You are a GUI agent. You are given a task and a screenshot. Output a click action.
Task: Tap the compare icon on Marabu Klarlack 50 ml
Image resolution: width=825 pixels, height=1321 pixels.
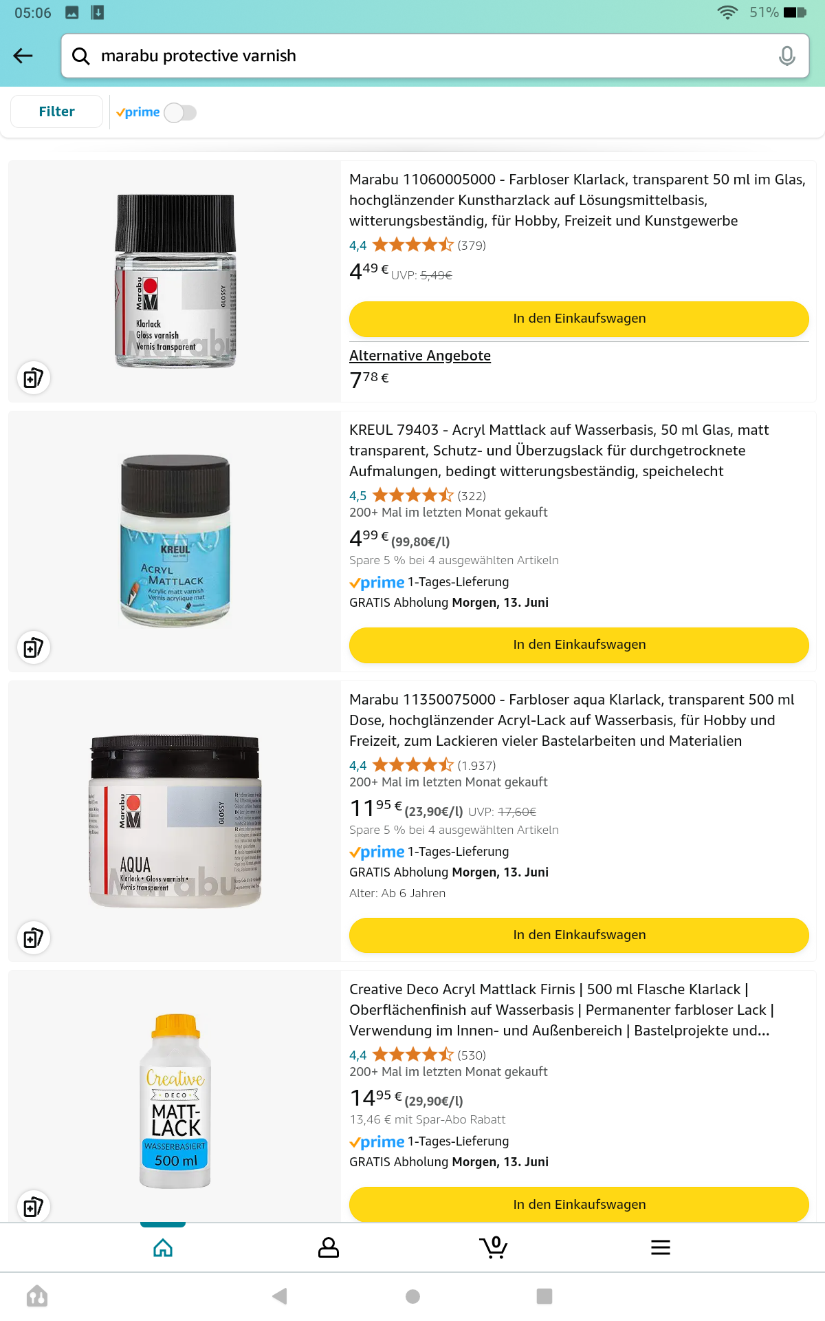(x=33, y=378)
